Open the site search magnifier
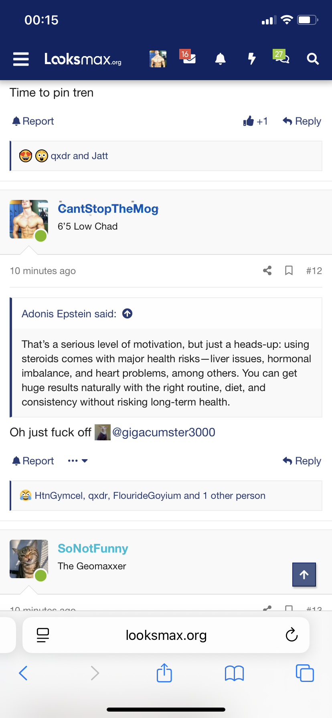This screenshot has height=718, width=332. tap(313, 59)
